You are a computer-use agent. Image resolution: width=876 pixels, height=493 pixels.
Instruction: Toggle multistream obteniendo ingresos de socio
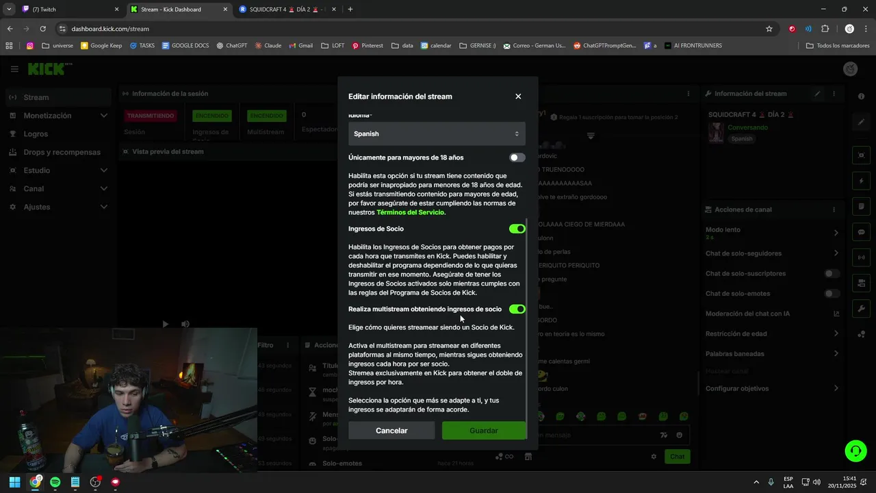(x=517, y=309)
